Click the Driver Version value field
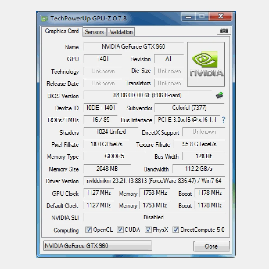The width and height of the screenshot is (269, 269). 154,181
